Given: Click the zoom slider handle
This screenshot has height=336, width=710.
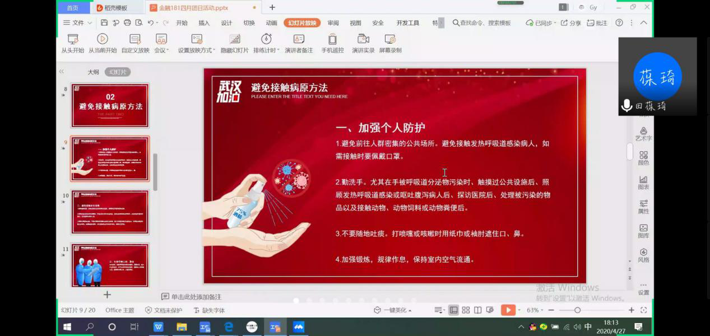Looking at the screenshot, I should pos(577,310).
